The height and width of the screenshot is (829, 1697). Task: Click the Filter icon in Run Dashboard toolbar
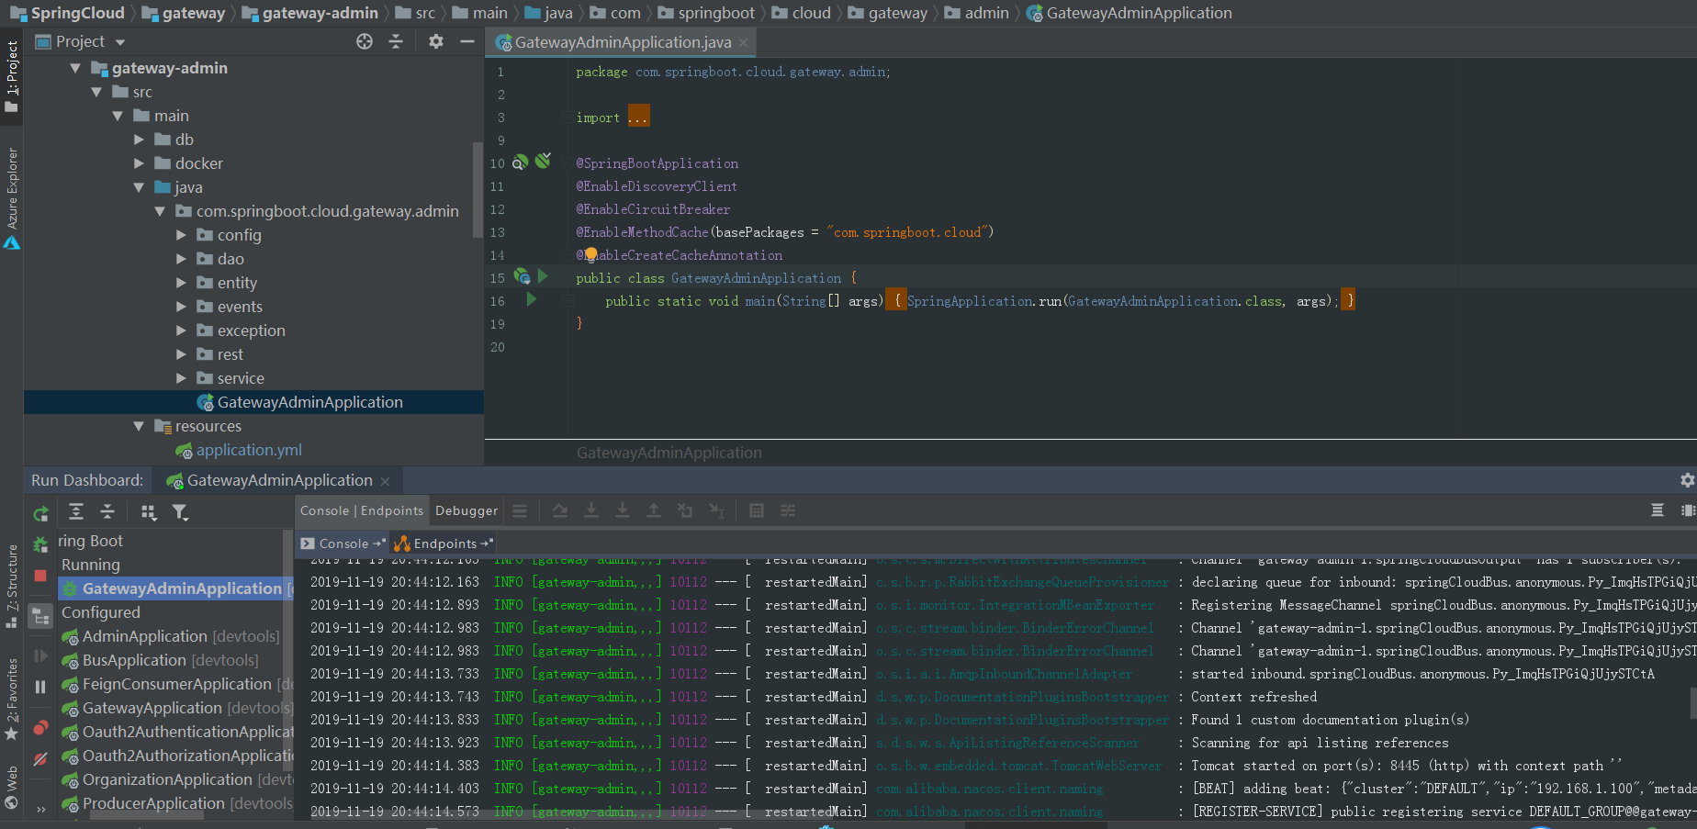coord(180,512)
